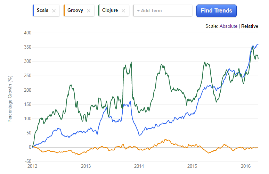
Task: Select the Clojure term label
Action: click(109, 10)
